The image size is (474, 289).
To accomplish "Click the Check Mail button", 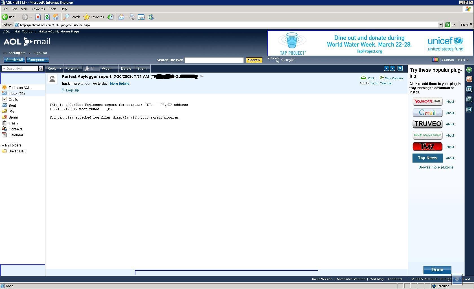I will [x=14, y=60].
